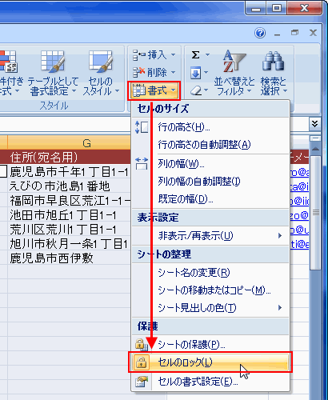
Task: Click the Fill down arrow icon
Action: tap(195, 73)
